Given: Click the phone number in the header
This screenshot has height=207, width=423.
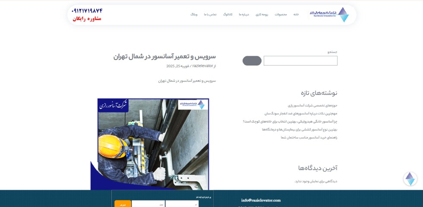Looking at the screenshot, I should (87, 11).
